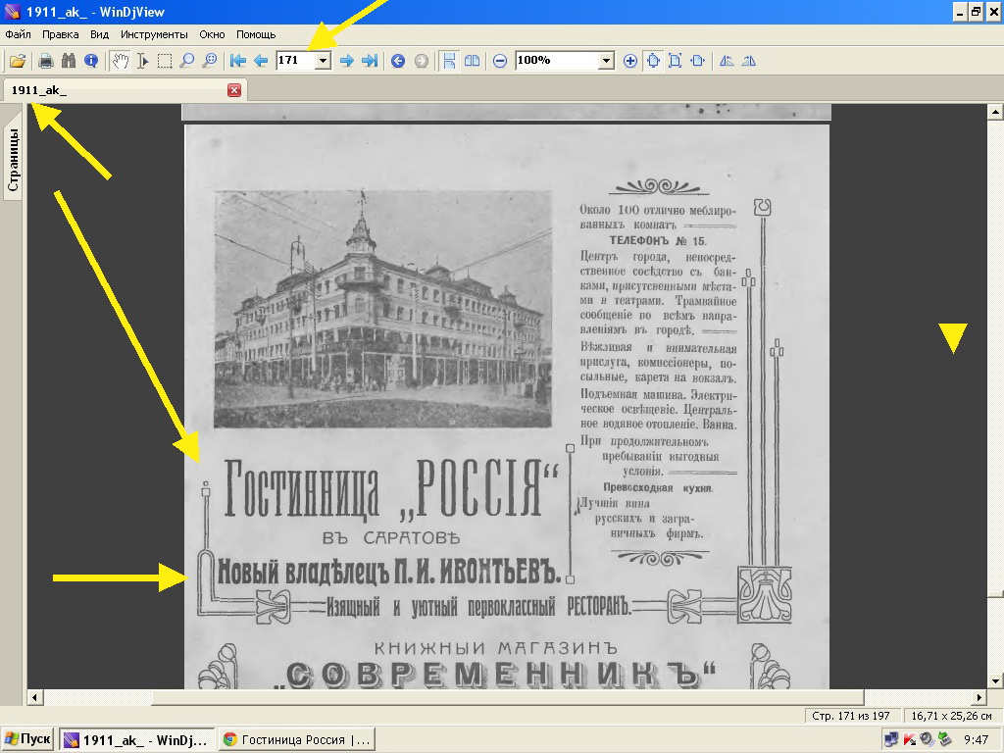Image resolution: width=1004 pixels, height=753 pixels.
Task: Expand the 100% zoom level dropdown
Action: tap(606, 61)
